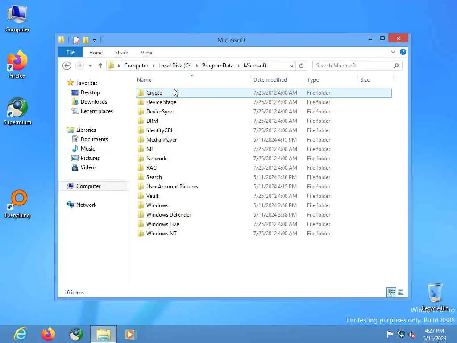Image resolution: width=457 pixels, height=343 pixels.
Task: Click ProgramData in the address breadcrumb
Action: point(218,66)
